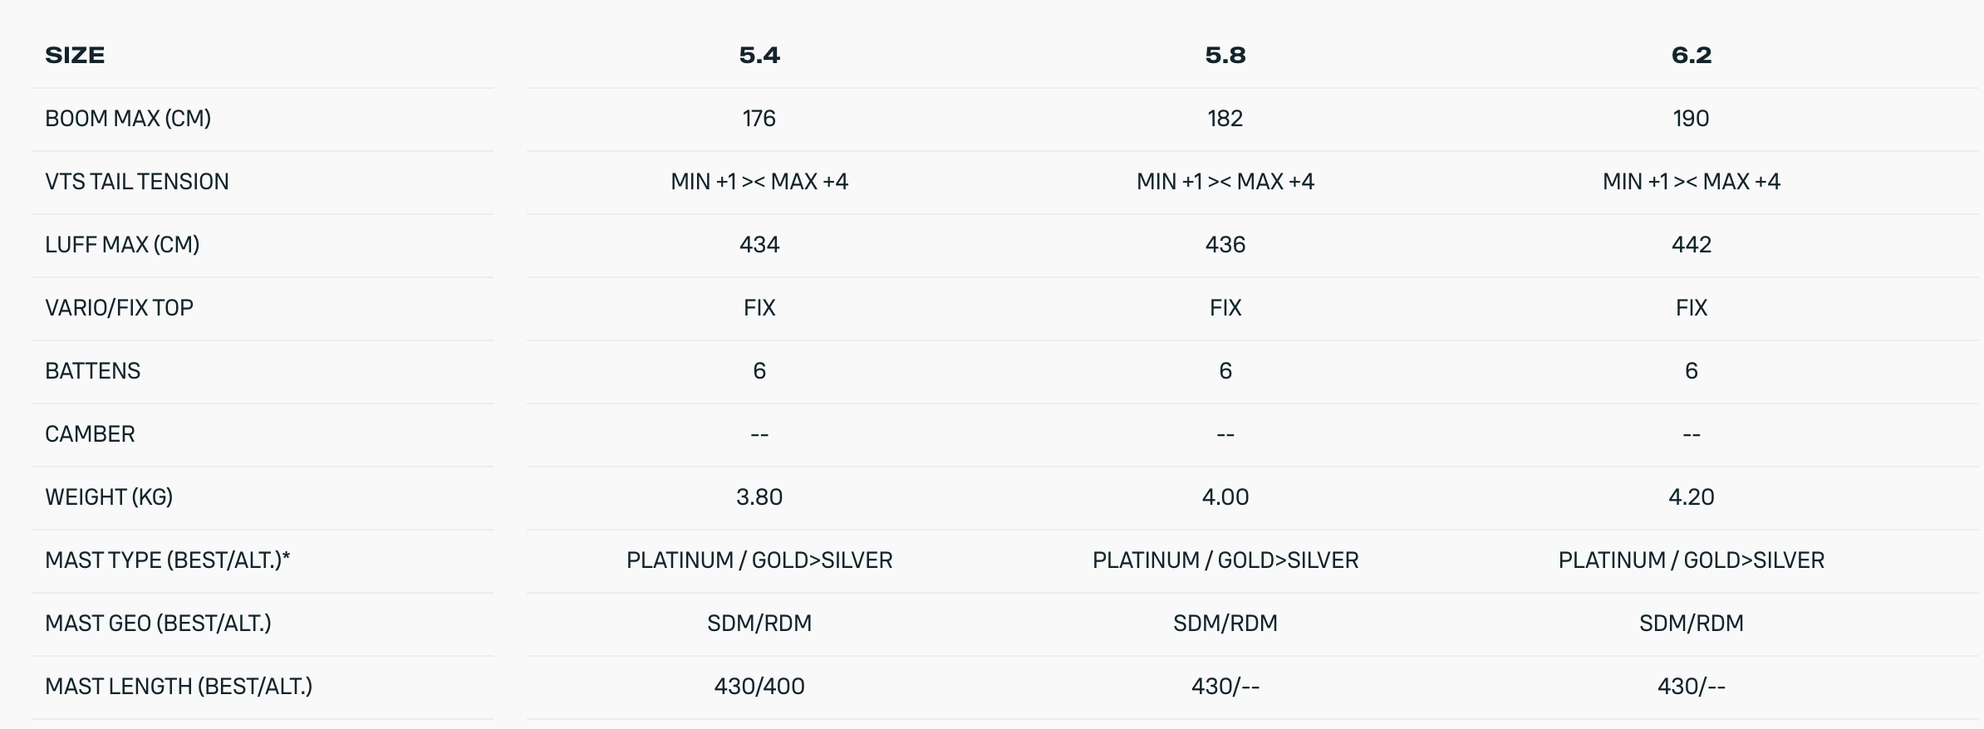Screen dimensions: 1984x729
Task: Click the WEIGHT (KG) row label
Action: tap(109, 497)
